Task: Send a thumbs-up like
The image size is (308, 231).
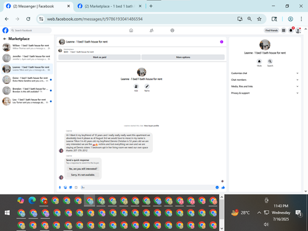Action: click(x=223, y=187)
